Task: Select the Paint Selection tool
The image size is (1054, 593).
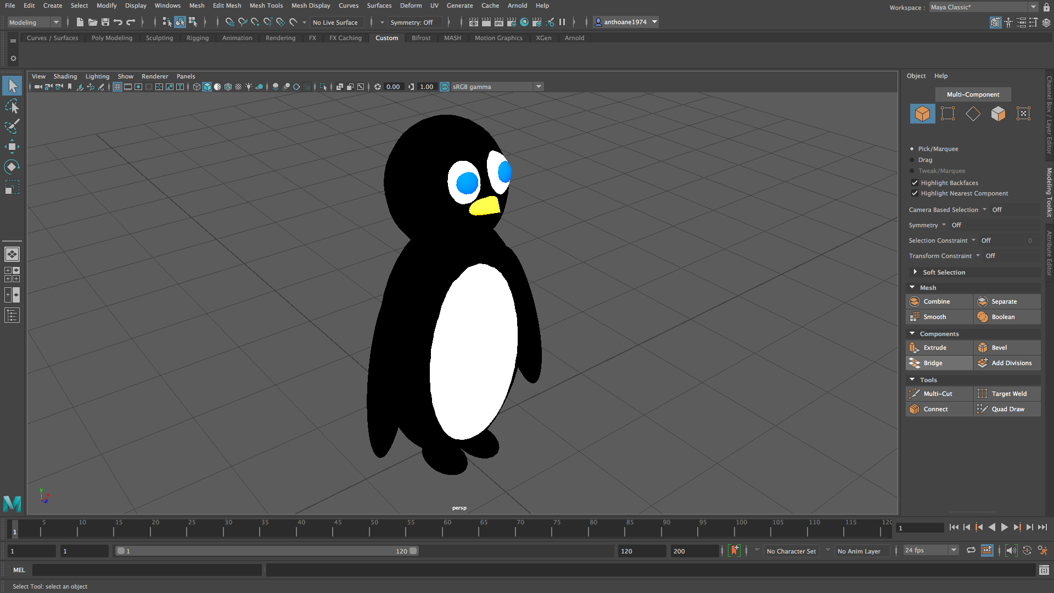Action: pyautogui.click(x=12, y=126)
